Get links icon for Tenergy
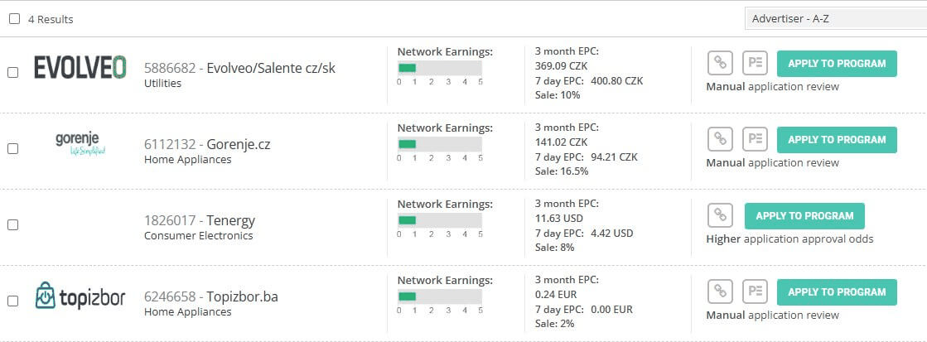 pyautogui.click(x=720, y=215)
